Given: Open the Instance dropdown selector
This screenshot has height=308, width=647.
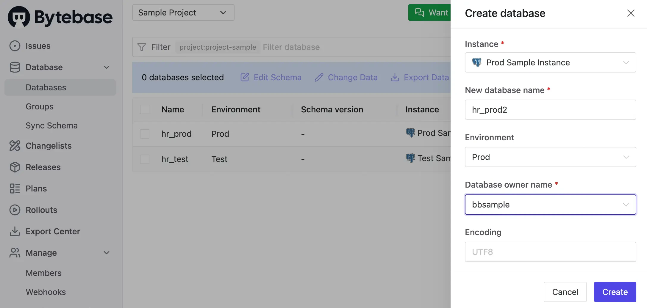Looking at the screenshot, I should [550, 62].
